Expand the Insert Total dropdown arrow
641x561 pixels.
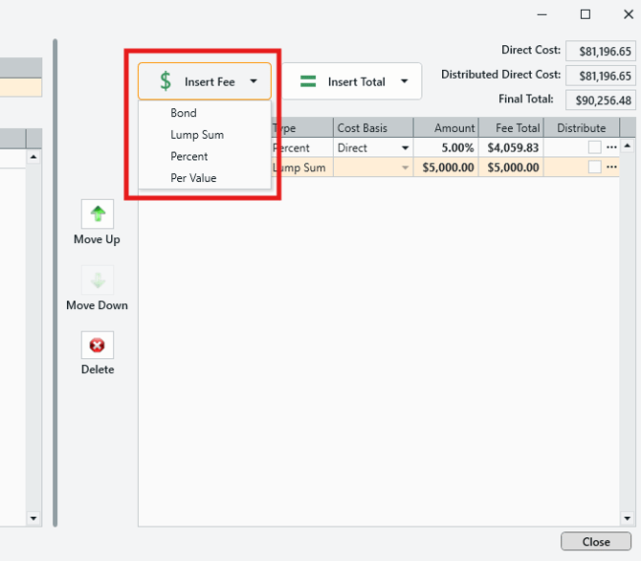pos(405,81)
